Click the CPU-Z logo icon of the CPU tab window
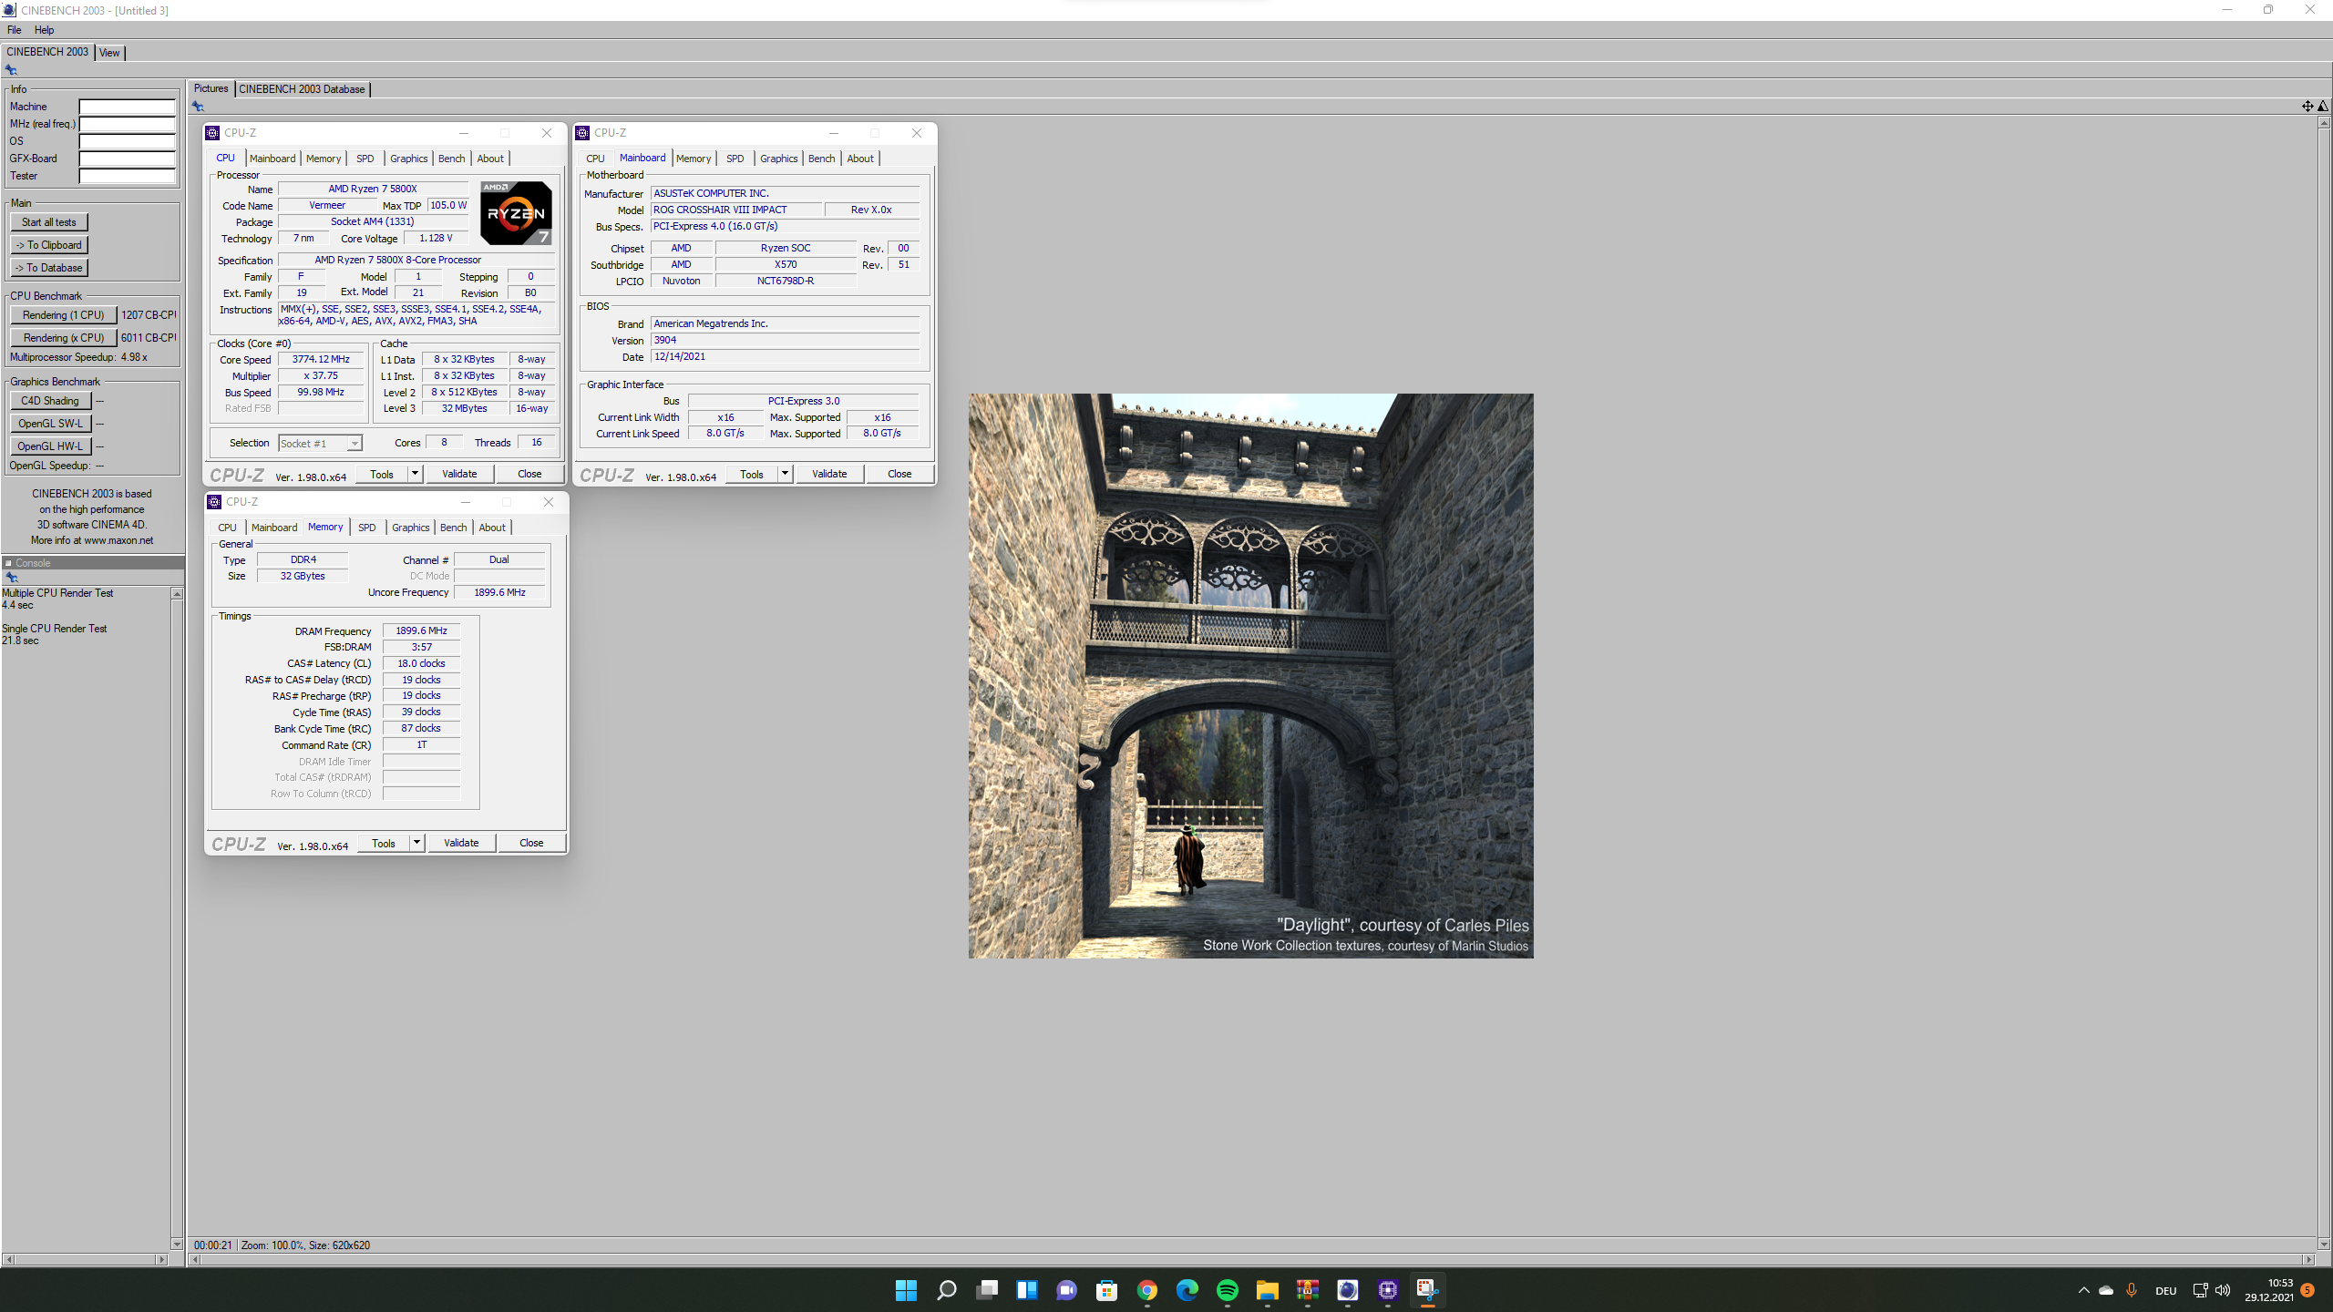 (212, 133)
